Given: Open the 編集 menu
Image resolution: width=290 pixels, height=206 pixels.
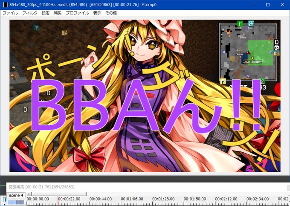Looking at the screenshot, I should [58, 13].
